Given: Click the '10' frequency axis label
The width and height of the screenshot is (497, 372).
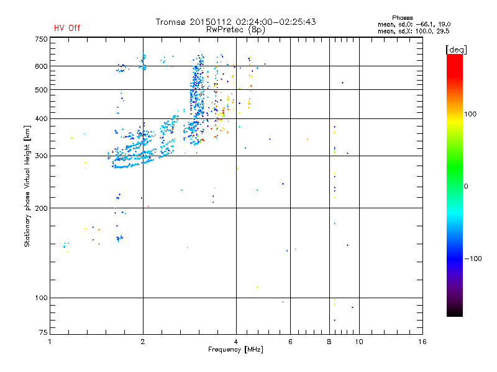Looking at the screenshot, I should 359,342.
